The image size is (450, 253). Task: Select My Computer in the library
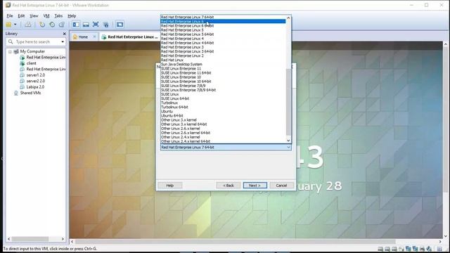[32, 51]
